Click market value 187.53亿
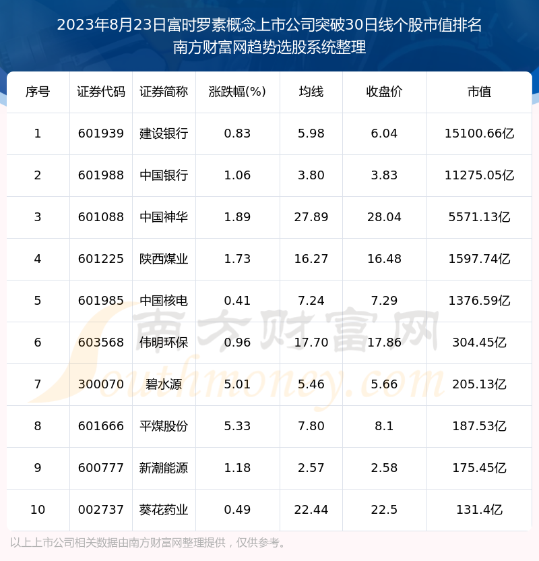Viewport: 539px width, 561px height. point(479,426)
